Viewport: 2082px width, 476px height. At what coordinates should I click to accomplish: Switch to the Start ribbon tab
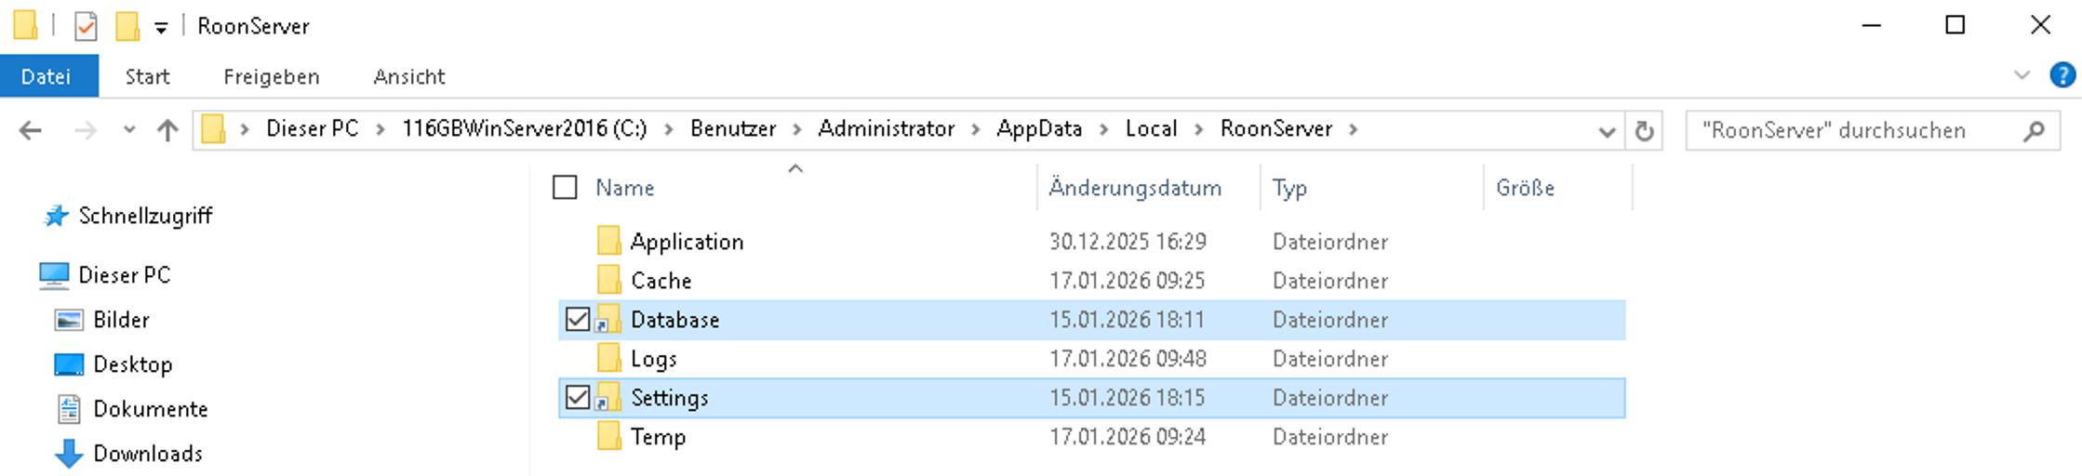coord(148,76)
